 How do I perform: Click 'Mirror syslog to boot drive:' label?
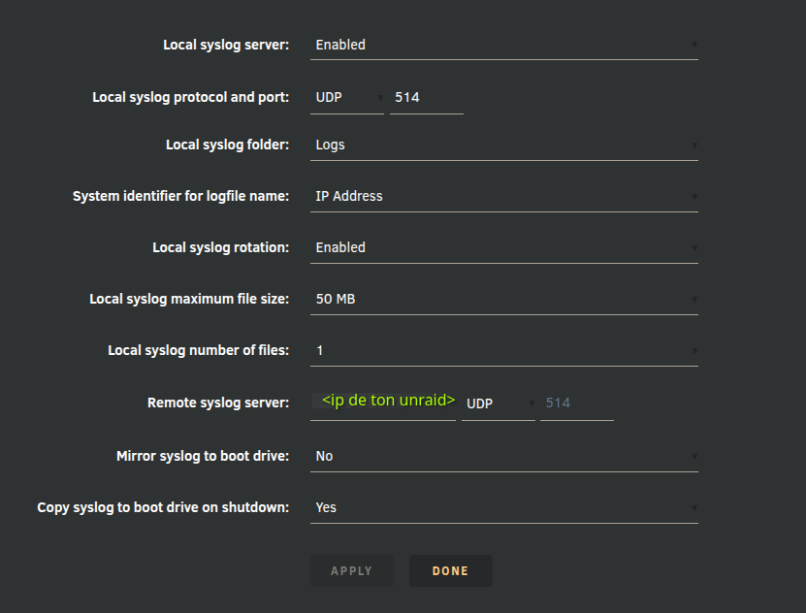(203, 456)
